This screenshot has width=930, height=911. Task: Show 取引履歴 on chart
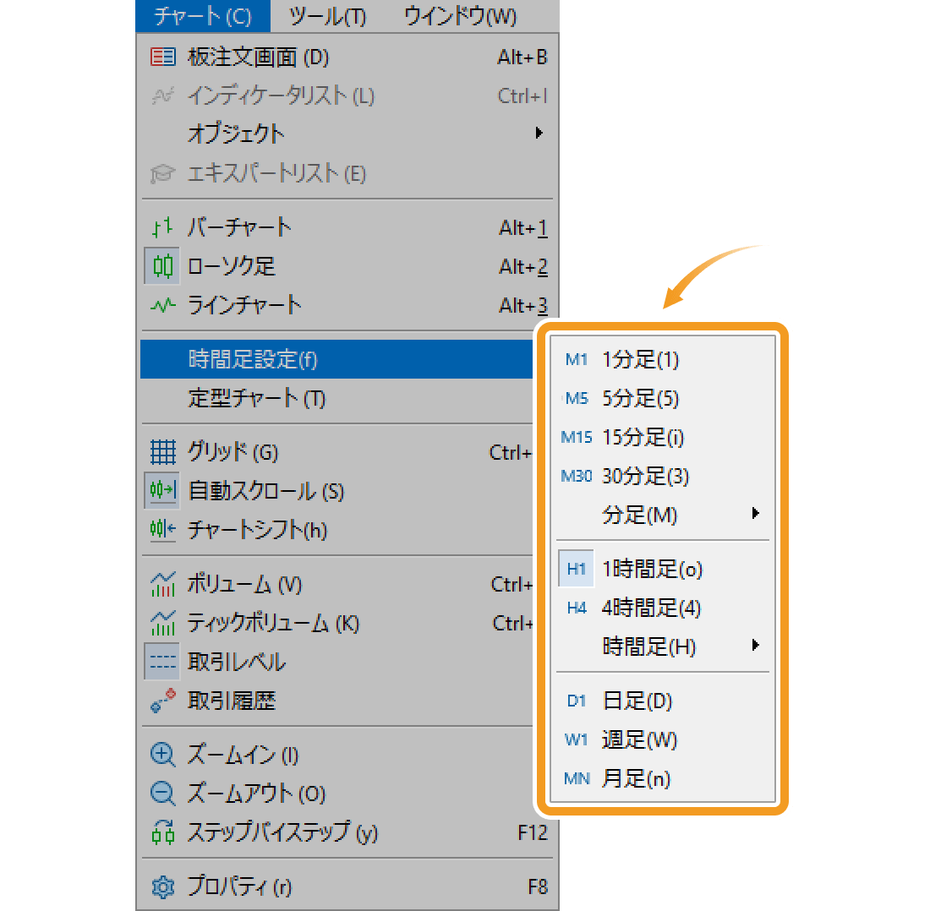pos(336,701)
